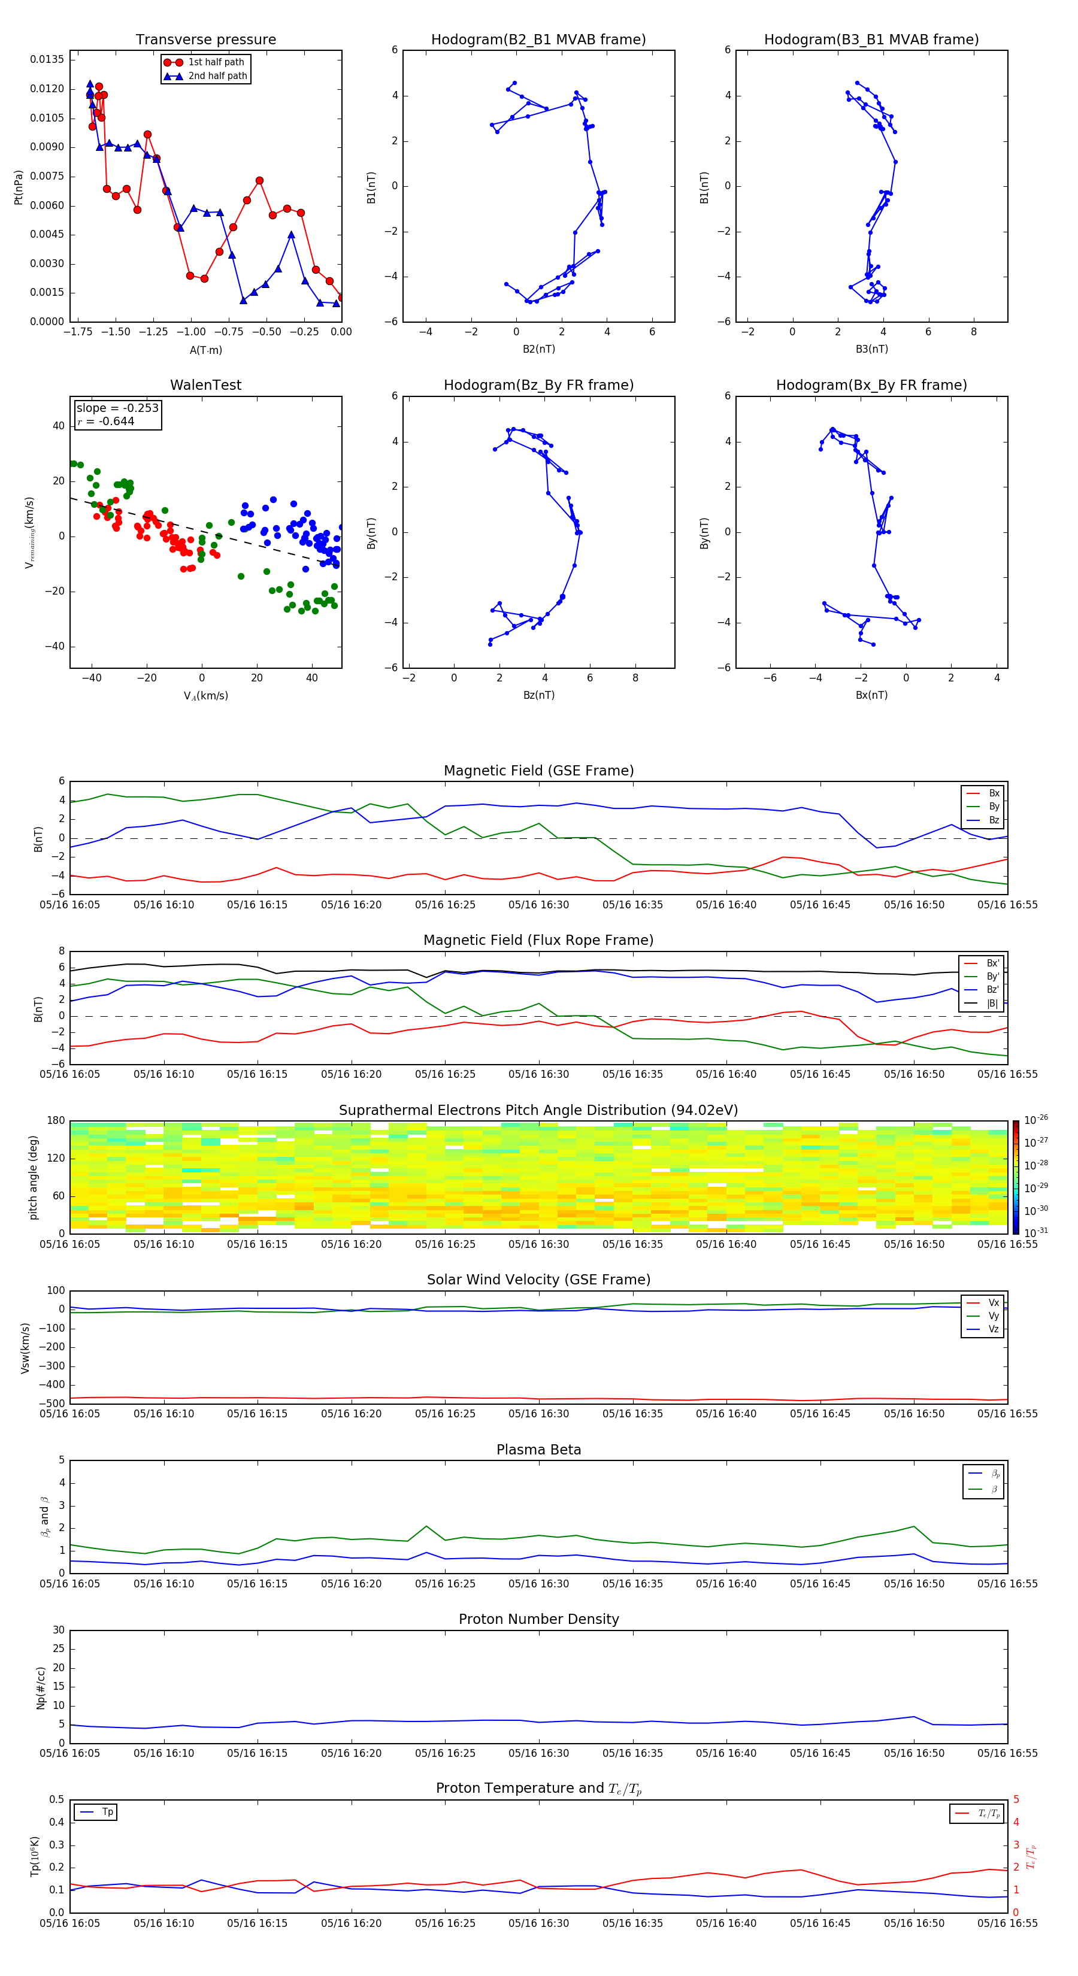Click the "Hodogram(Bz_By FR frame)" title
The height and width of the screenshot is (1976, 1078).
[x=538, y=385]
